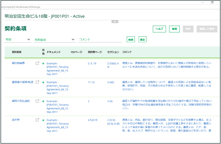Click green active diamond in 2 (A) row
Image resolution: width=221 pixels, height=144 pixels.
[x=43, y=101]
